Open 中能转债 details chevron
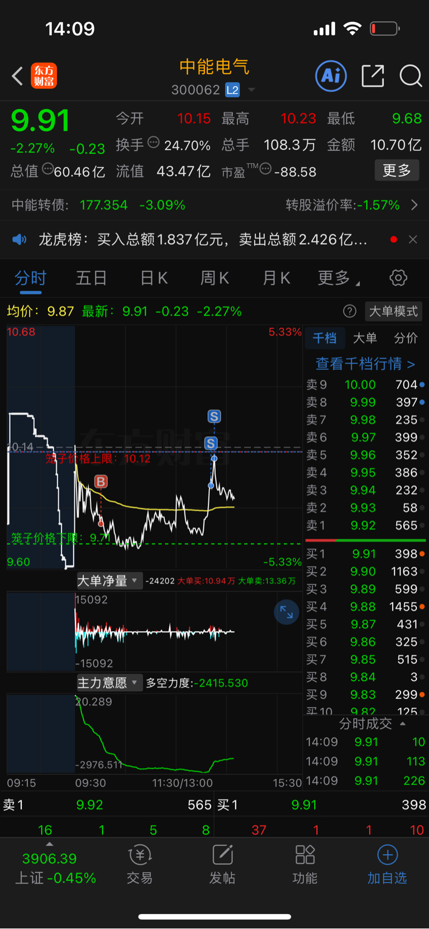This screenshot has height=929, width=429. point(414,205)
